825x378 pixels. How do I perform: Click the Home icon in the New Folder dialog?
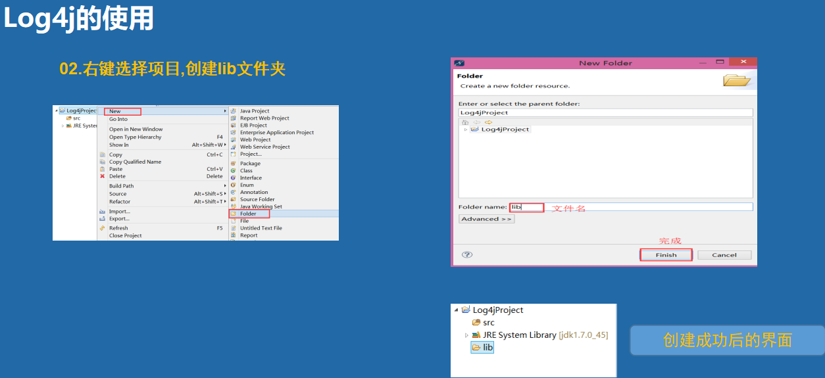click(465, 122)
